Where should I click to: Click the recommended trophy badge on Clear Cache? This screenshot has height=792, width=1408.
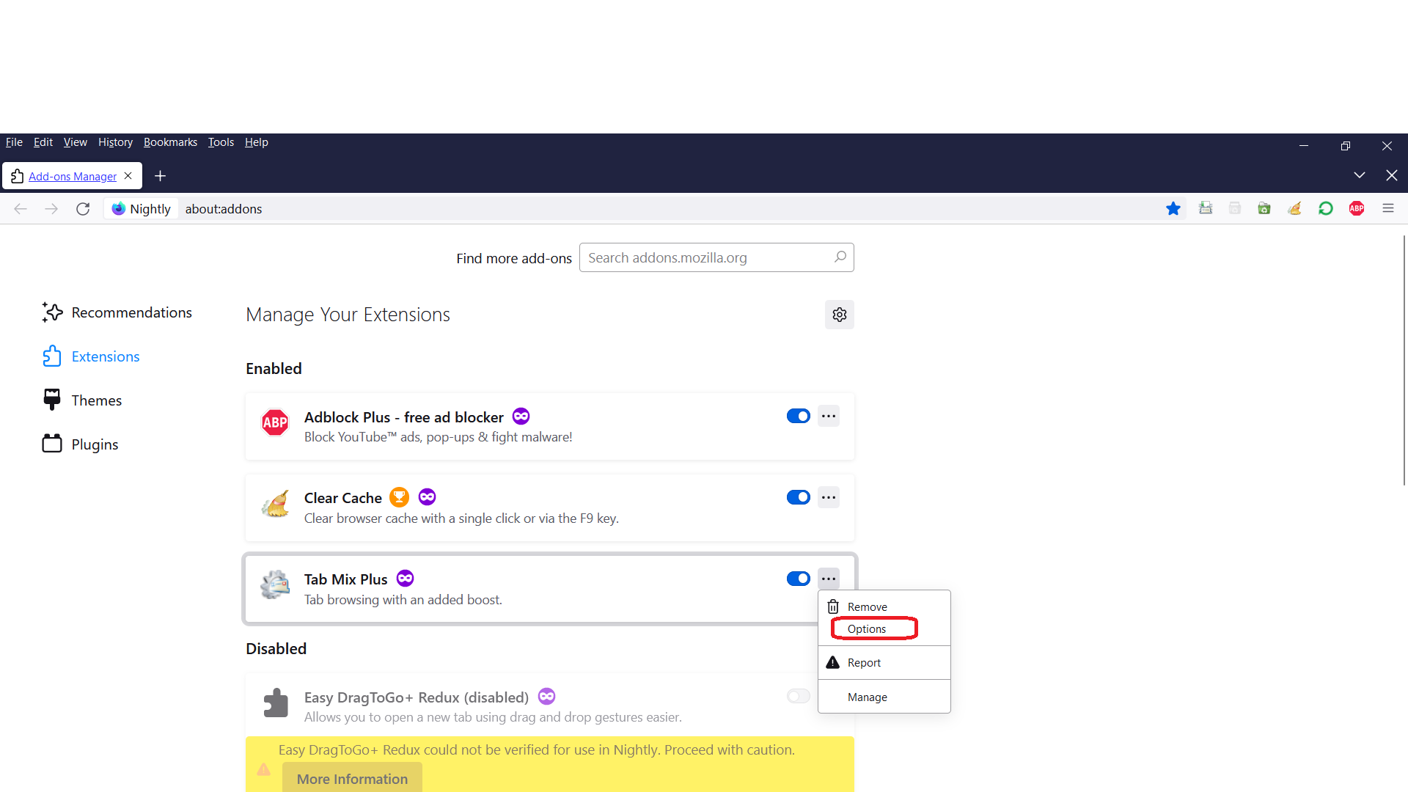pos(399,497)
